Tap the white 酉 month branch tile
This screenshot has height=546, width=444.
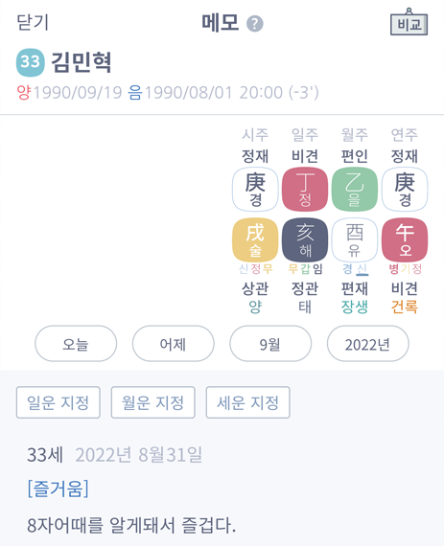click(x=355, y=239)
